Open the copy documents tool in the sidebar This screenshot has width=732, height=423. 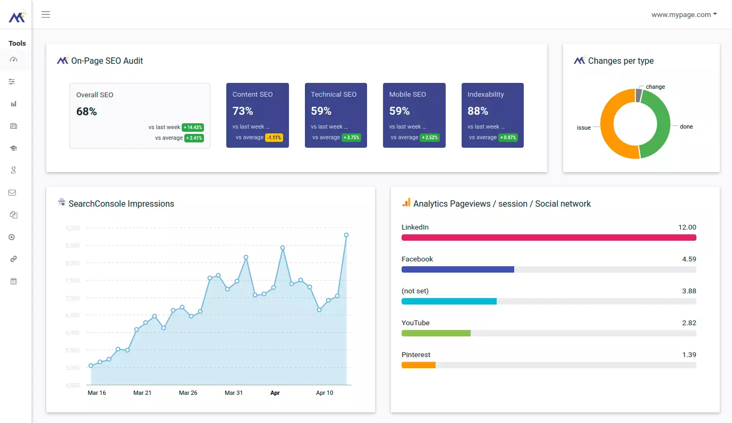13,215
